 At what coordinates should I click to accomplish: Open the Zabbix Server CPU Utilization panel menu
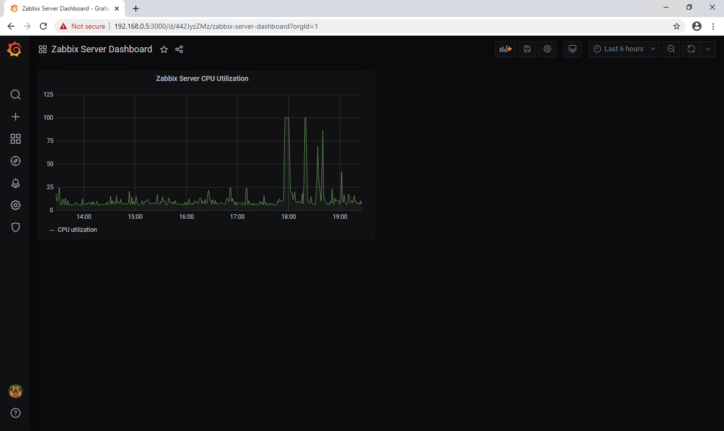[202, 78]
